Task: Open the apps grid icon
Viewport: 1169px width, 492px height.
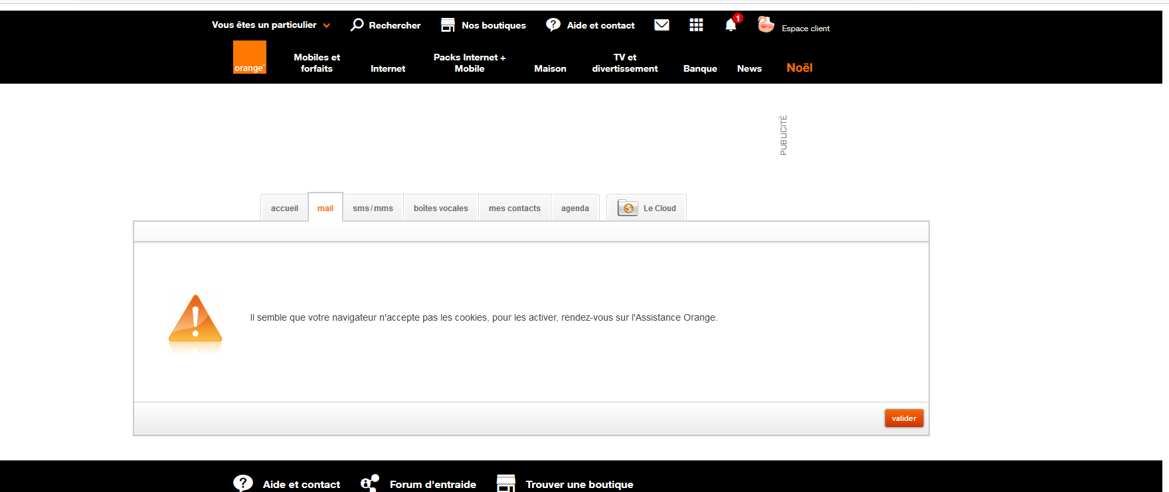Action: 696,25
